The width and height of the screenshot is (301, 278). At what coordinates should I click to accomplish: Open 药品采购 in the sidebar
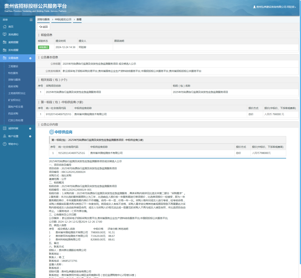coord(13,114)
